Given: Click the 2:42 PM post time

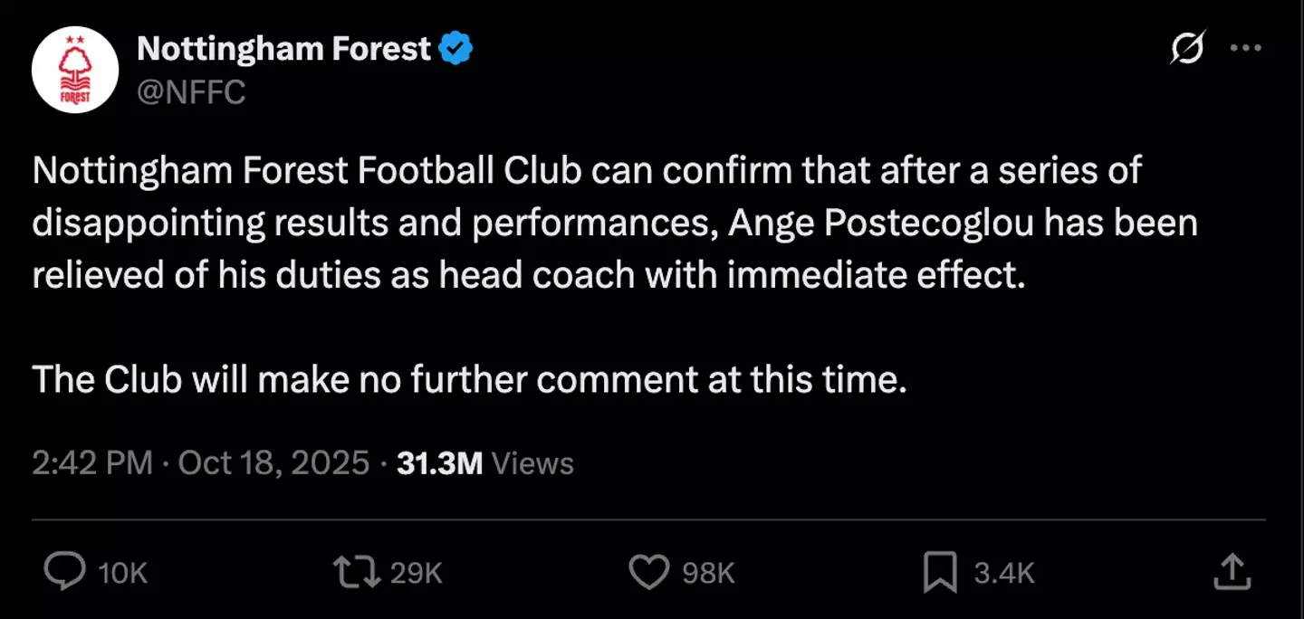Looking at the screenshot, I should point(91,463).
